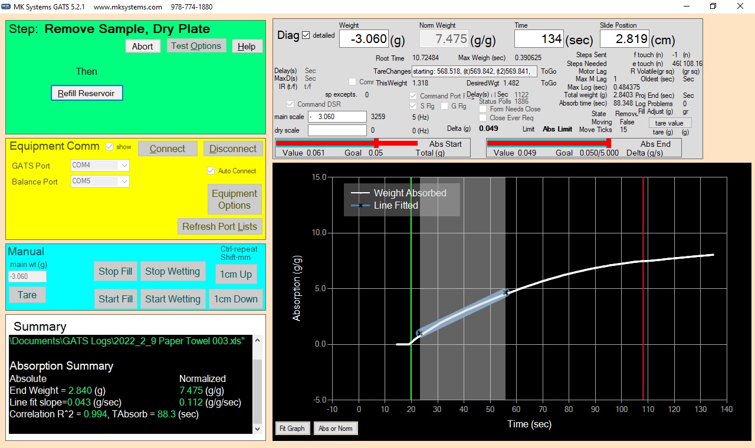Image resolution: width=755 pixels, height=448 pixels.
Task: Click the TareChanges text field
Action: point(474,71)
